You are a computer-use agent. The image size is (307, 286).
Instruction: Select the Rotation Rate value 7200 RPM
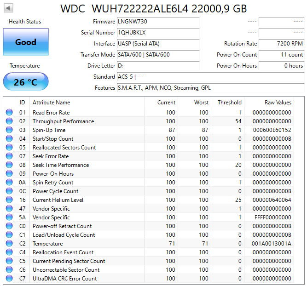pyautogui.click(x=282, y=43)
